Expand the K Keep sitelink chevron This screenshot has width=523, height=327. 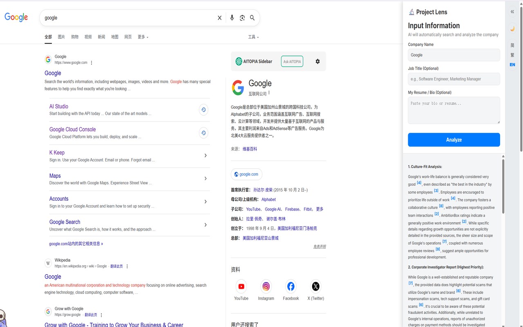tap(206, 155)
